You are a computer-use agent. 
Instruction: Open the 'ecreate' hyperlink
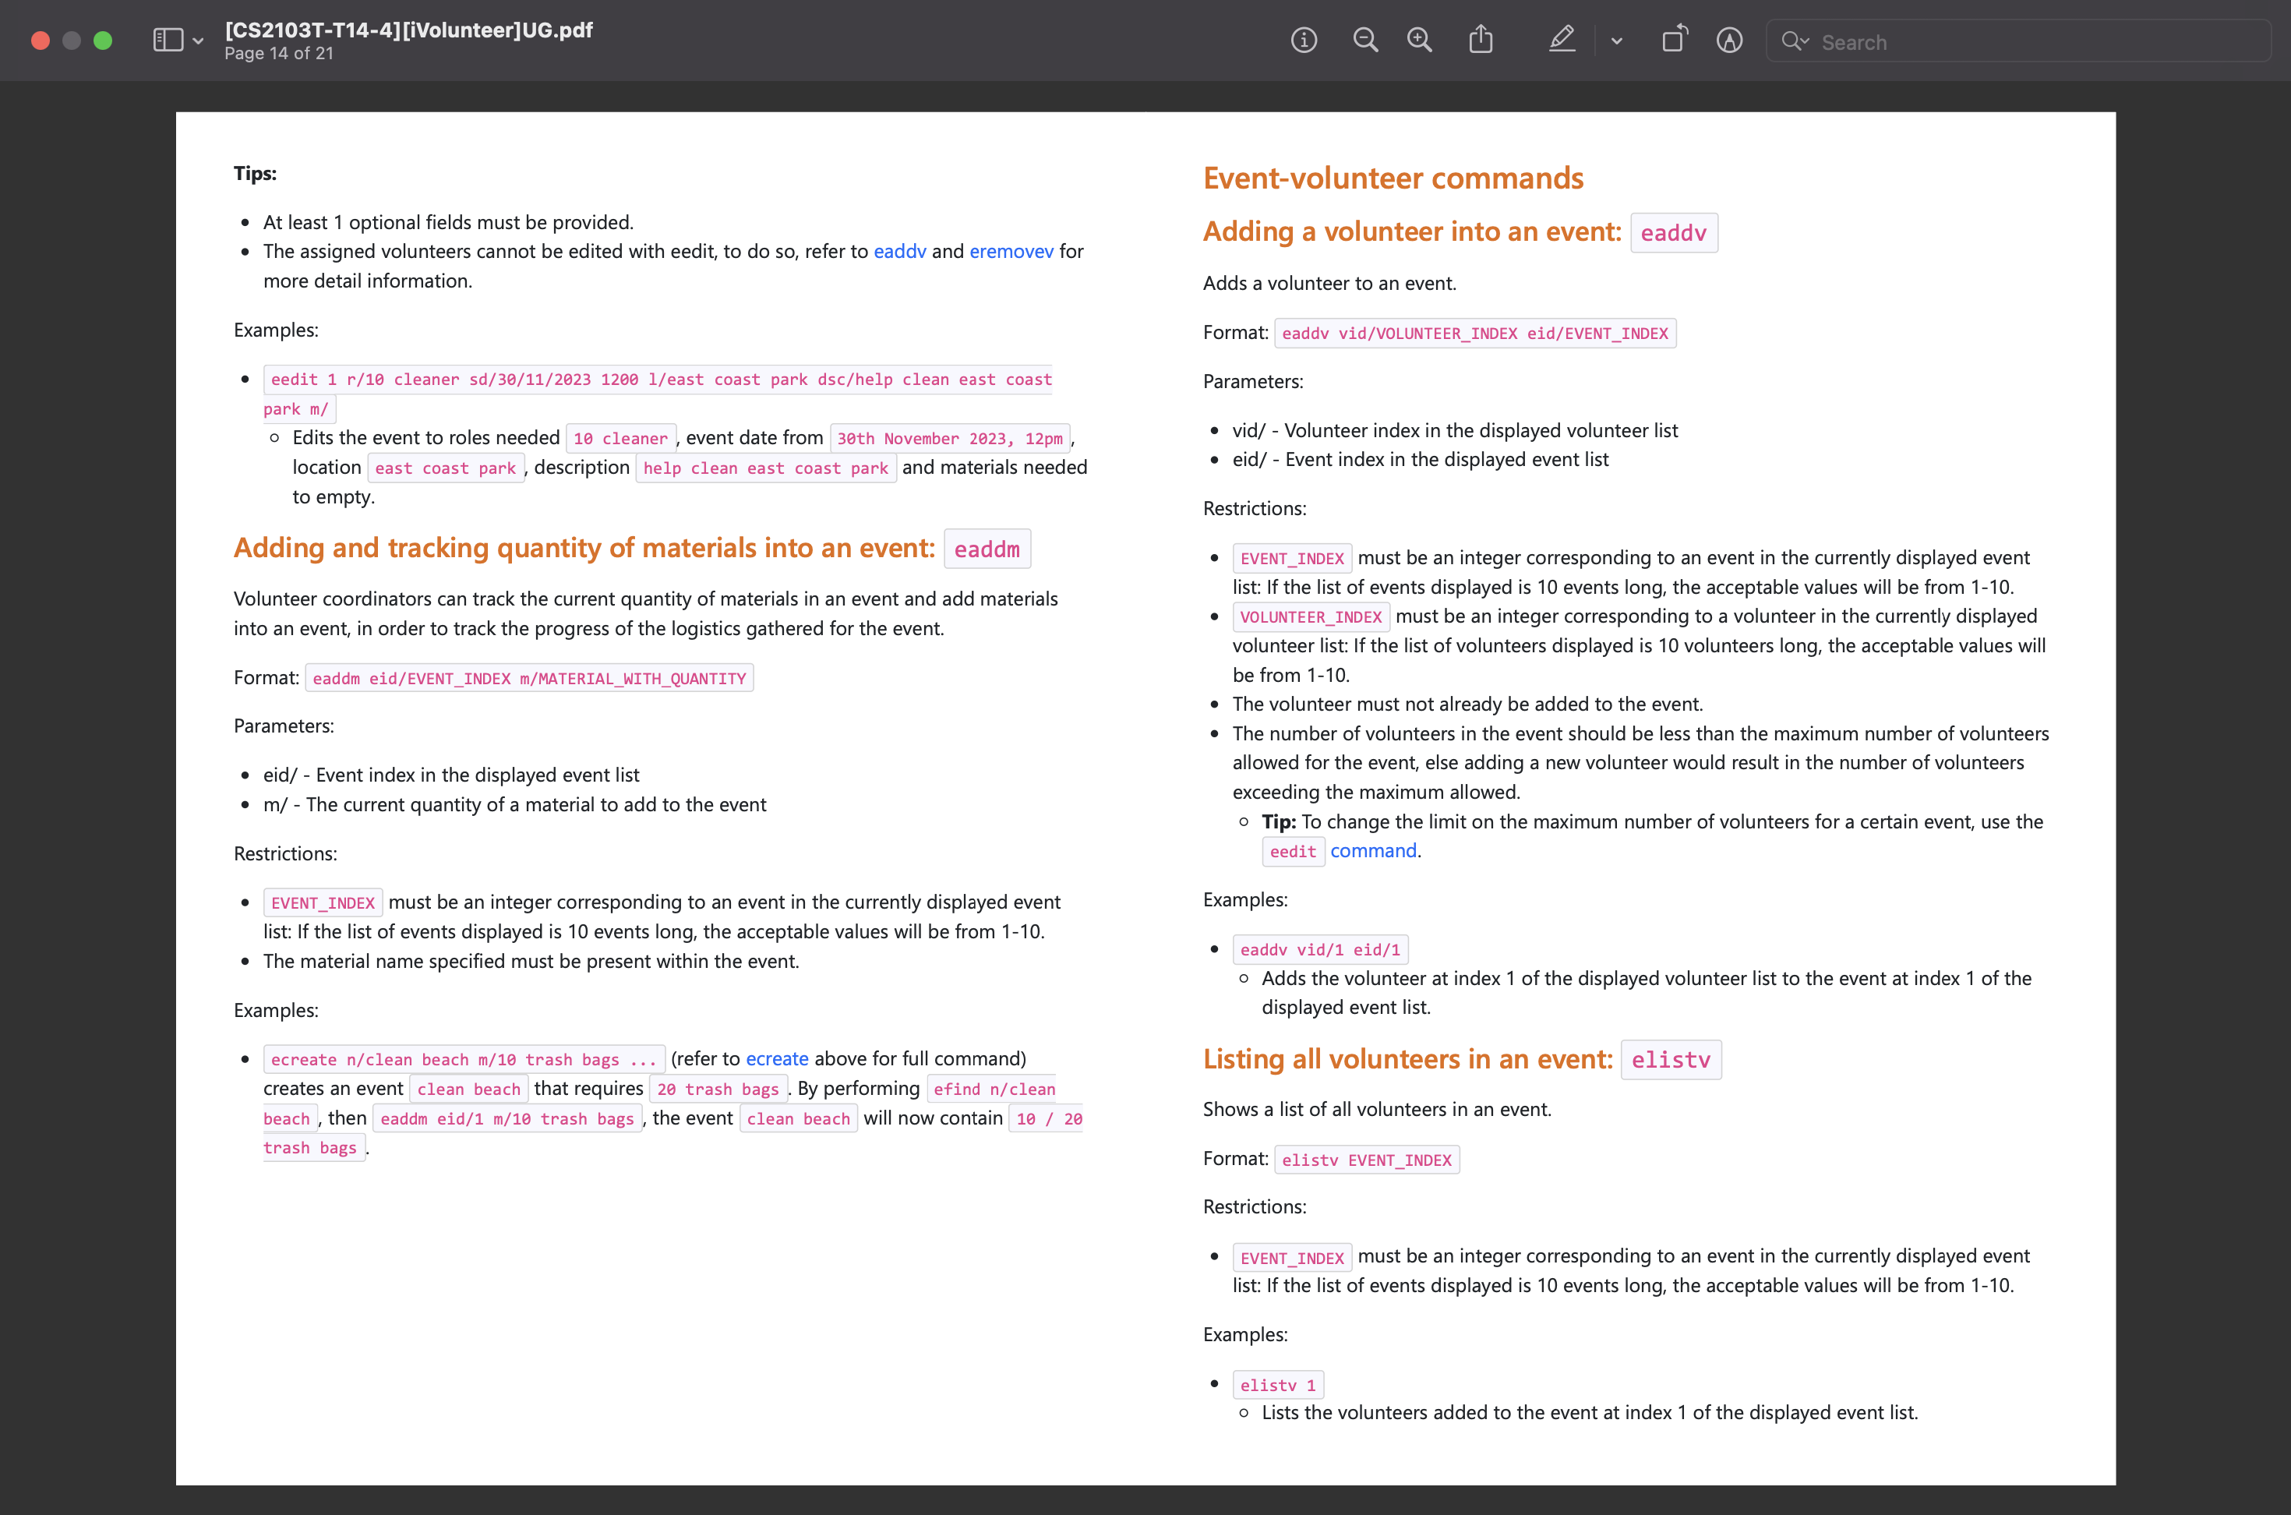(777, 1059)
